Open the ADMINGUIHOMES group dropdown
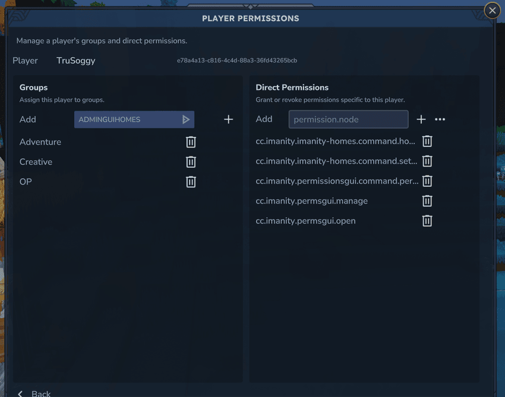 tap(128, 120)
